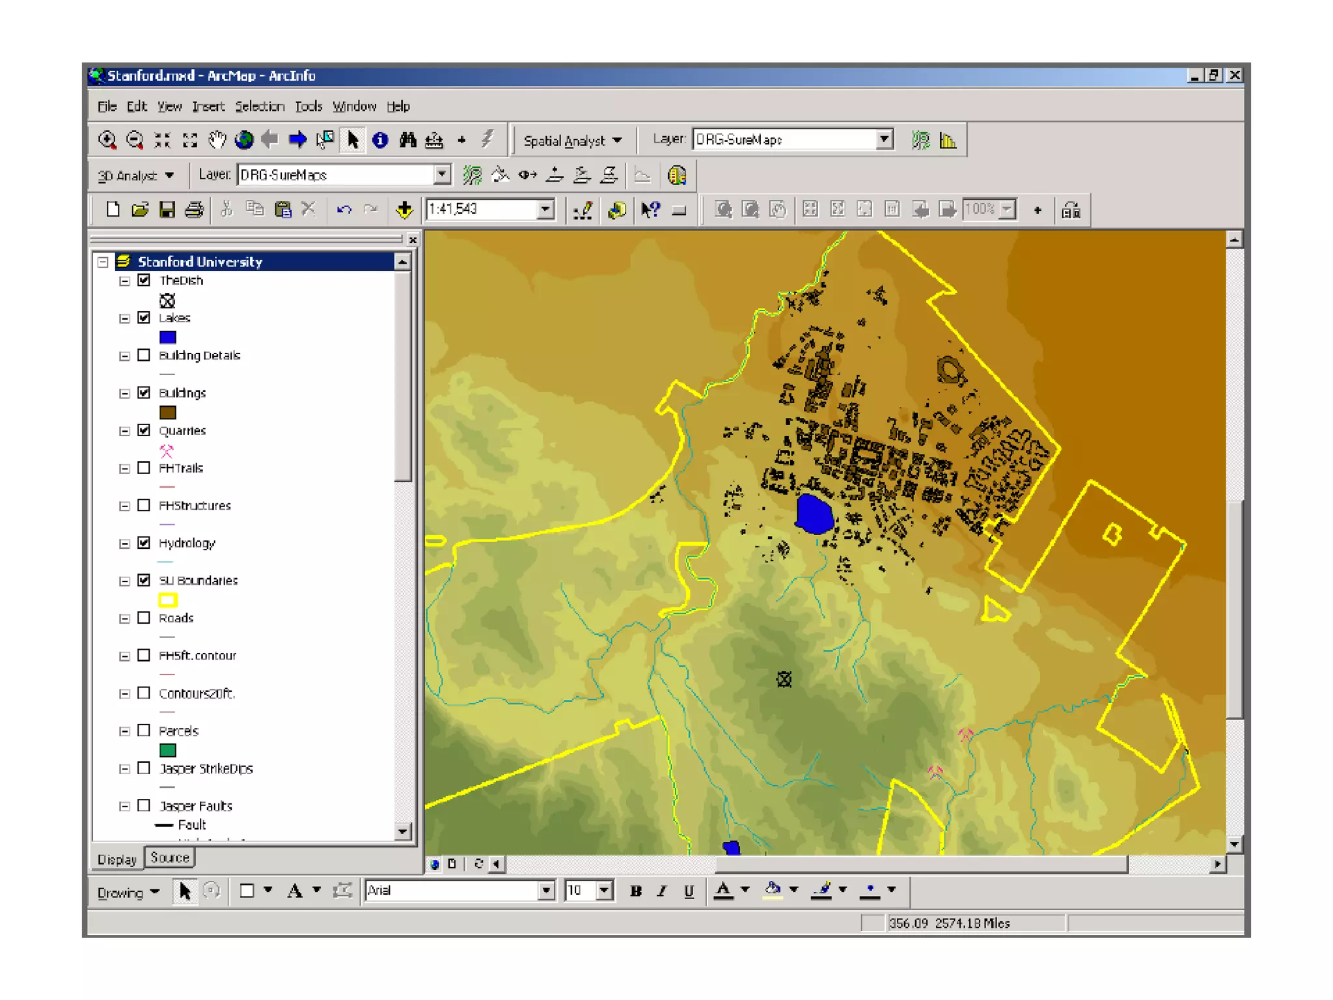Close the table of contents panel
This screenshot has height=1000, width=1333.
pos(413,240)
